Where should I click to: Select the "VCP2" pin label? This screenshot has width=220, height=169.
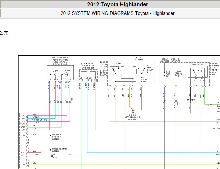[x=23, y=121]
